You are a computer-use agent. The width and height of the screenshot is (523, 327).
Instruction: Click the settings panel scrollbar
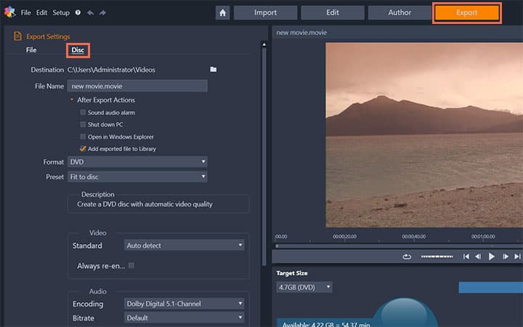[264, 157]
